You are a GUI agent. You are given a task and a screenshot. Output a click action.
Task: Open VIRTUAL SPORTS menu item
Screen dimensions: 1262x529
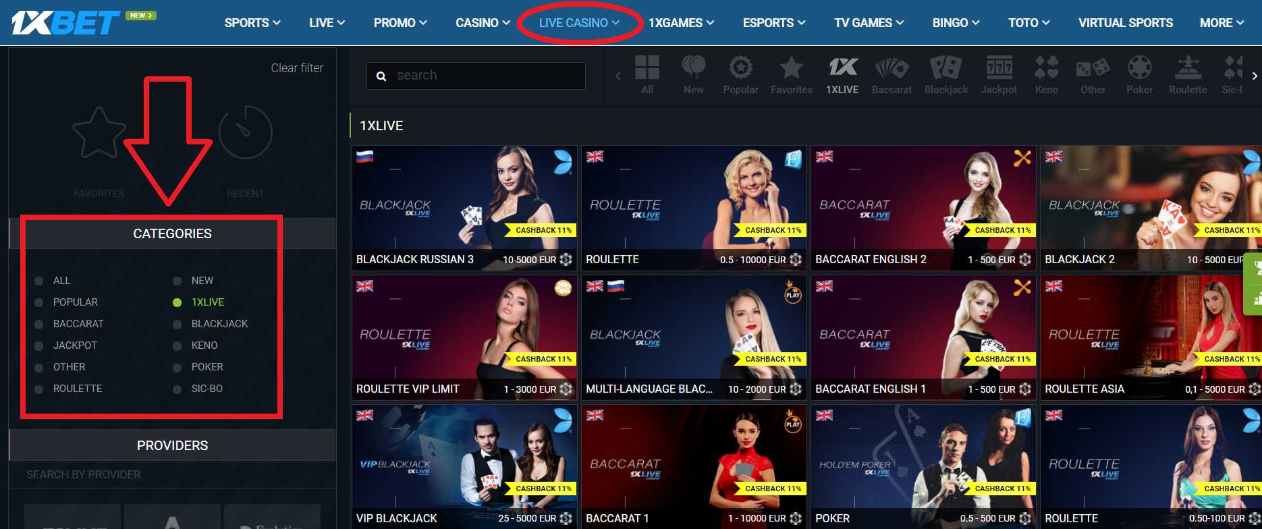pos(1126,23)
